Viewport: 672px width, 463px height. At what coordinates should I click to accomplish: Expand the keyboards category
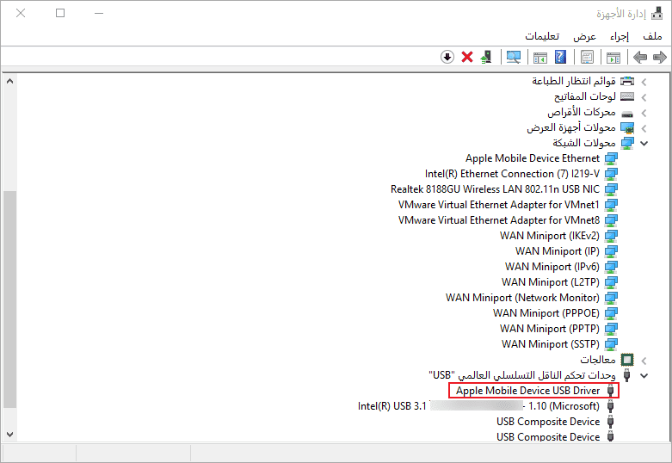coord(644,97)
